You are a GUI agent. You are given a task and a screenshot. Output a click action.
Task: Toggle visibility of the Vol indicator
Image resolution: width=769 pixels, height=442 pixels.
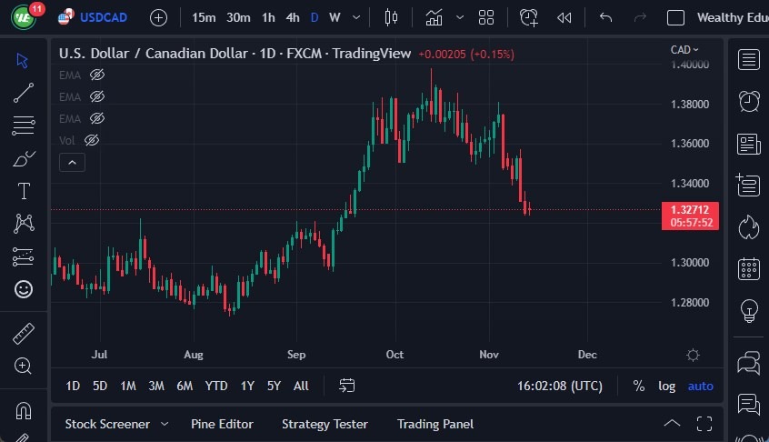[92, 140]
